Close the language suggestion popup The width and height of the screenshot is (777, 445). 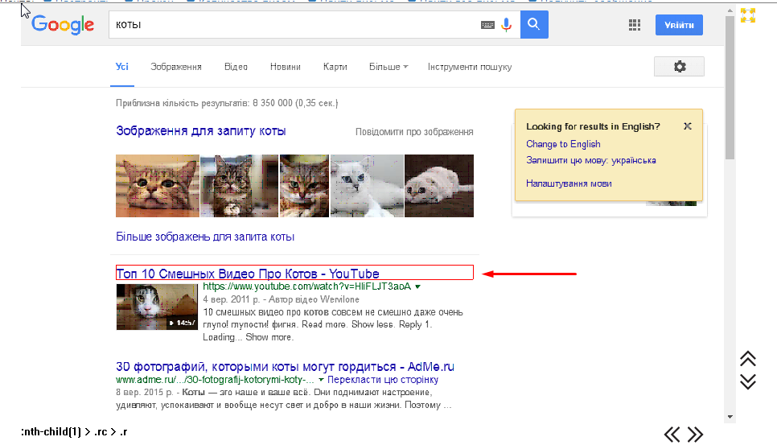click(x=687, y=126)
